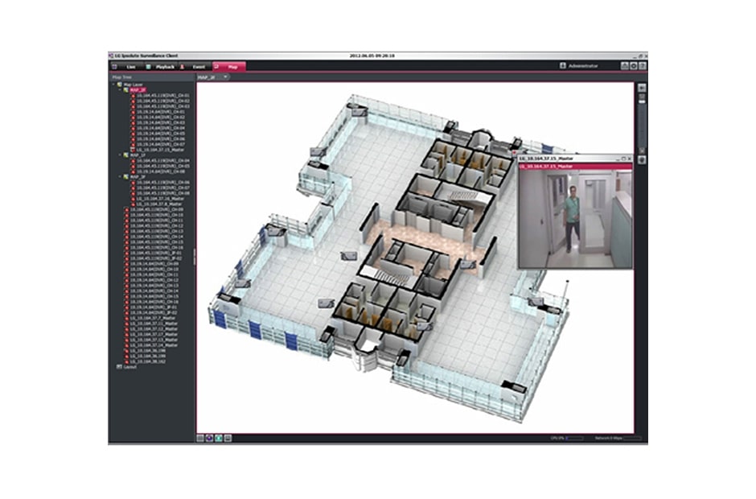Collapse the MAP_2F tree branch
Image resolution: width=756 pixels, height=499 pixels.
pos(118,90)
